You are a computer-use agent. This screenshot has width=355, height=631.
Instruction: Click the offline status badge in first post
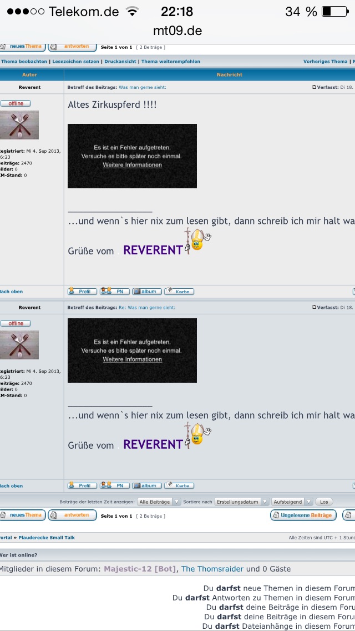point(16,103)
